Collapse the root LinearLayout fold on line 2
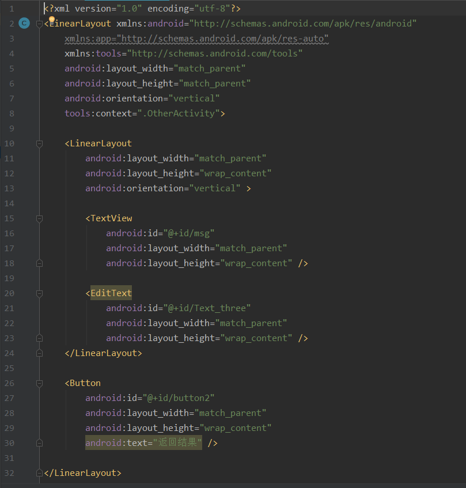466x488 pixels. point(39,24)
